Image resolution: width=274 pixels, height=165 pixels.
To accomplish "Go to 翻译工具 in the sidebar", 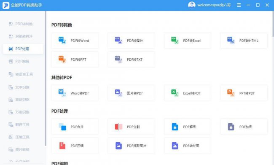I will coord(23,124).
